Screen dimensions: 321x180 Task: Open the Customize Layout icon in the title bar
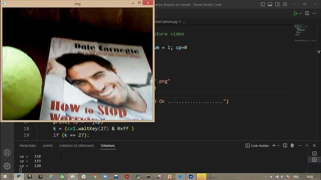tap(285, 4)
